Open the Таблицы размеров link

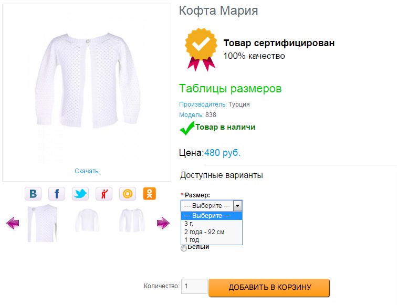230,89
